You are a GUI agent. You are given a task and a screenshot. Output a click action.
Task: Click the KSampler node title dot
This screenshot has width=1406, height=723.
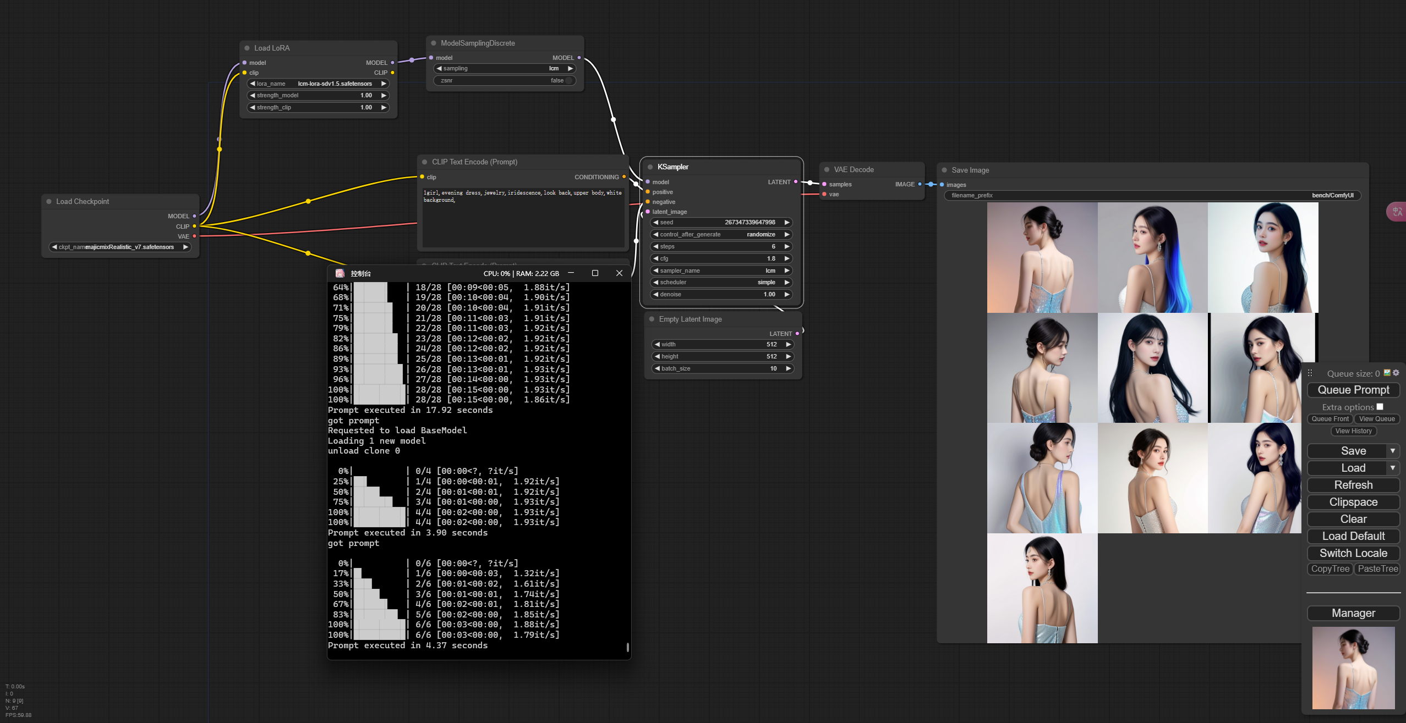click(650, 167)
